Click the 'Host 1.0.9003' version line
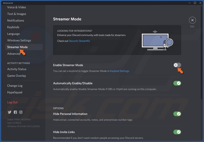This screenshot has height=142, width=204. pos(14,123)
